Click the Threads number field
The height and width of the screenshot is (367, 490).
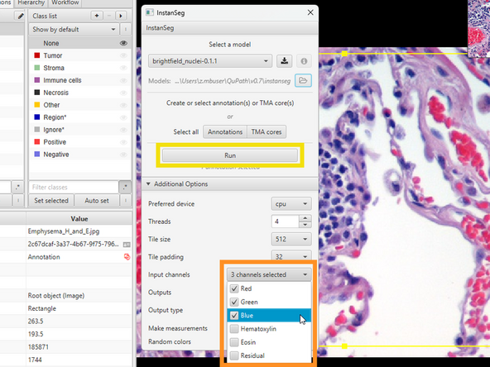pos(285,222)
